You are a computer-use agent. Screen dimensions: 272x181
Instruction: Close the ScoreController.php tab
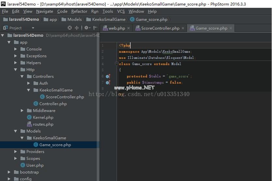coord(183,28)
